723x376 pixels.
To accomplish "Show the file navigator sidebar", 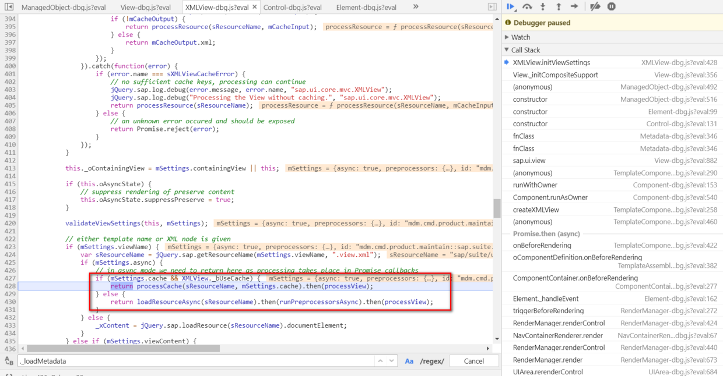I will 9,7.
